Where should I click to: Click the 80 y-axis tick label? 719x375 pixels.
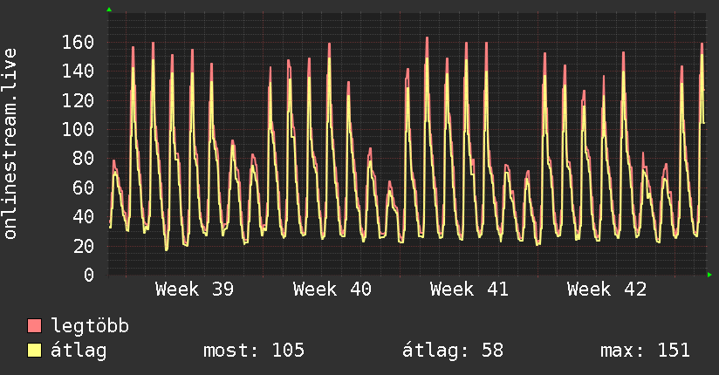pyautogui.click(x=84, y=159)
